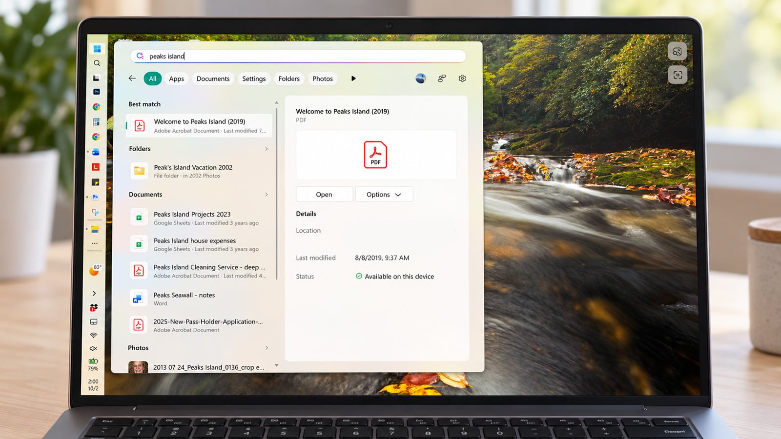Select the All filter tab
The width and height of the screenshot is (781, 439).
(x=153, y=79)
